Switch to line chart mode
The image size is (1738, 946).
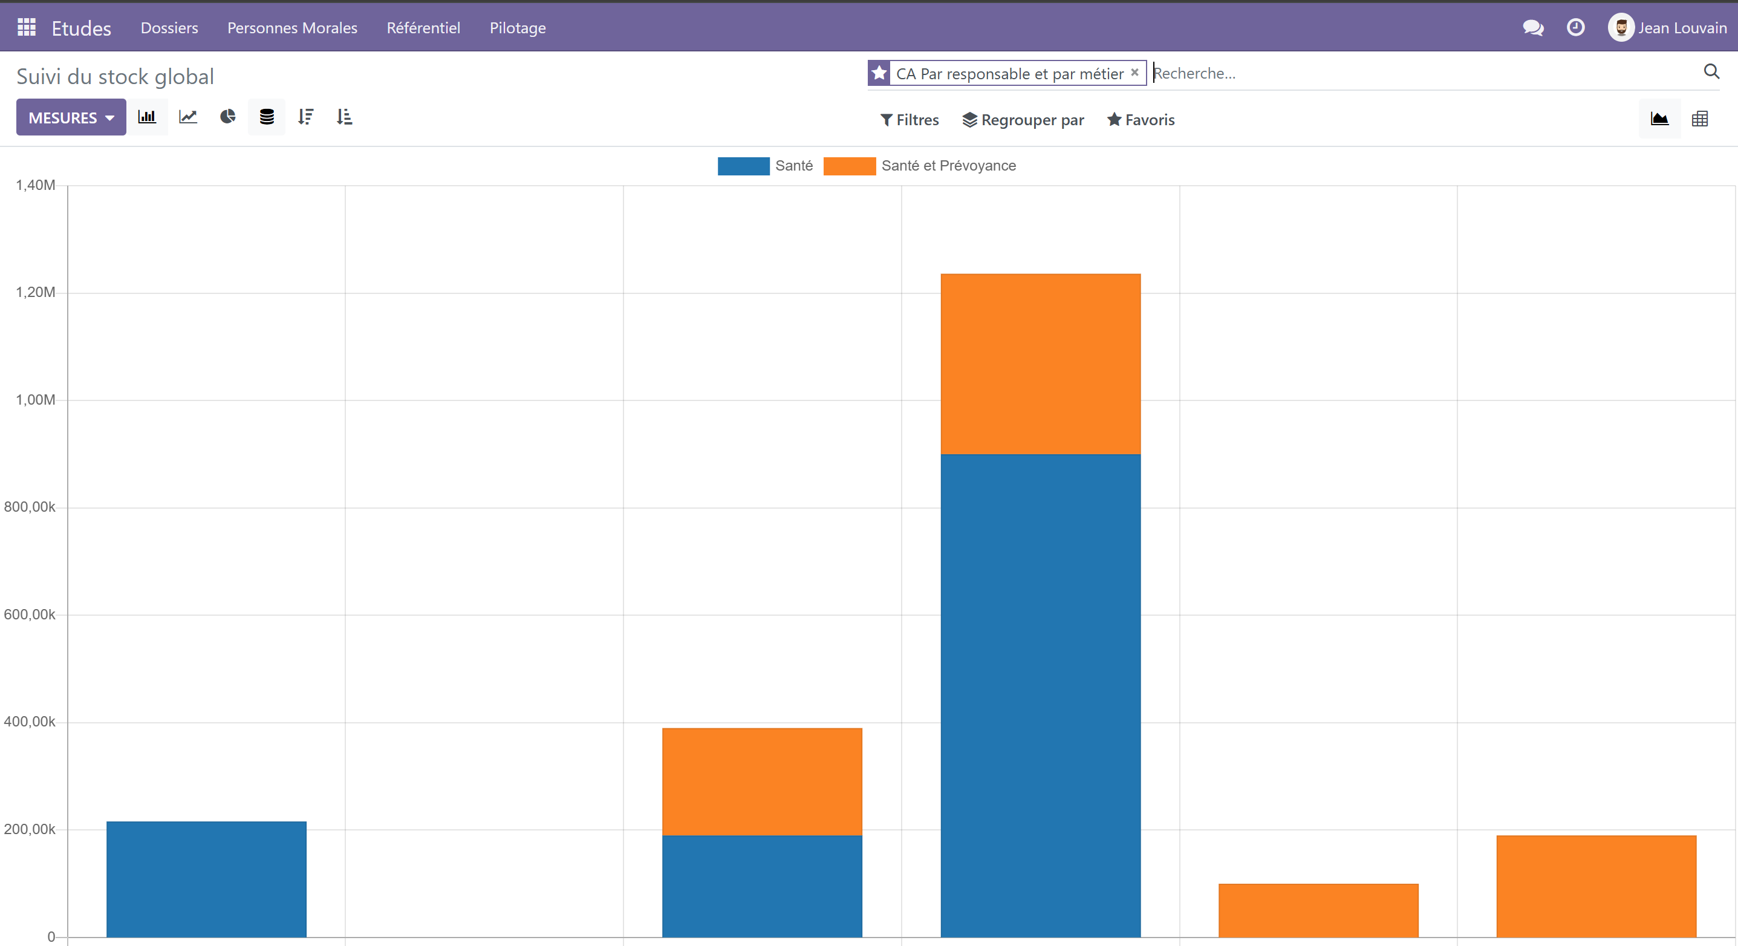tap(187, 117)
